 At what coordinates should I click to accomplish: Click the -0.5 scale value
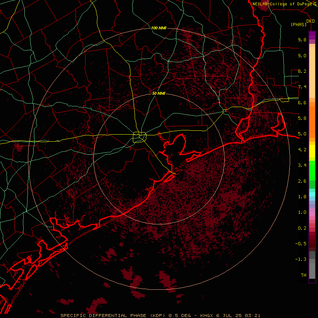click(301, 244)
